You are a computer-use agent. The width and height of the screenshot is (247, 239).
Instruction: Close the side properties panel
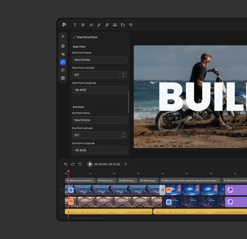click(63, 36)
